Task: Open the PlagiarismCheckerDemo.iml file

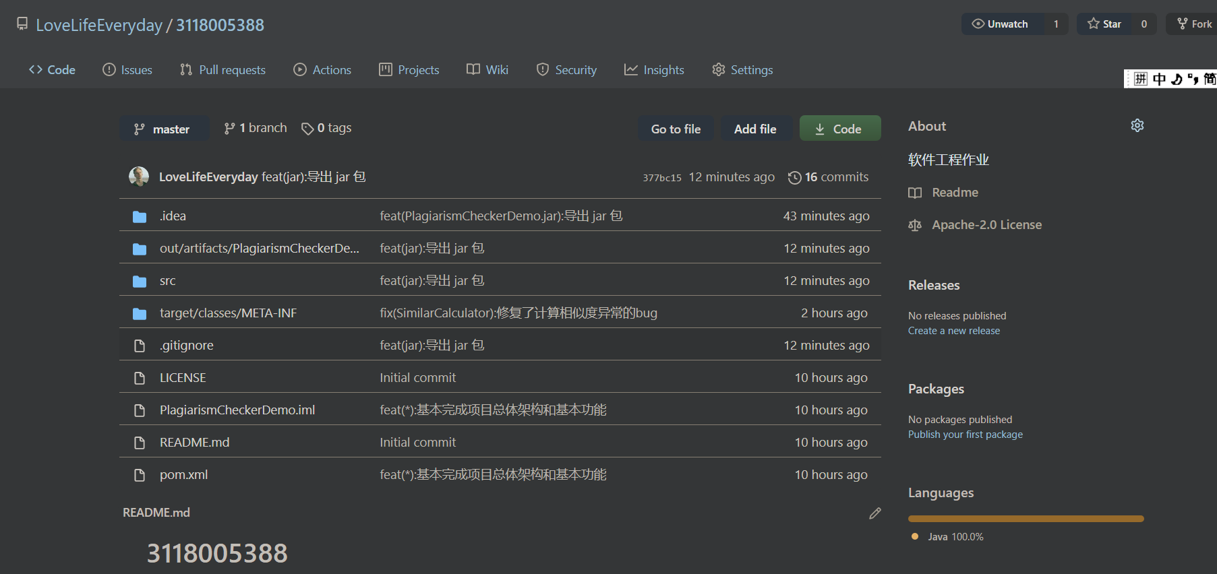Action: click(237, 410)
